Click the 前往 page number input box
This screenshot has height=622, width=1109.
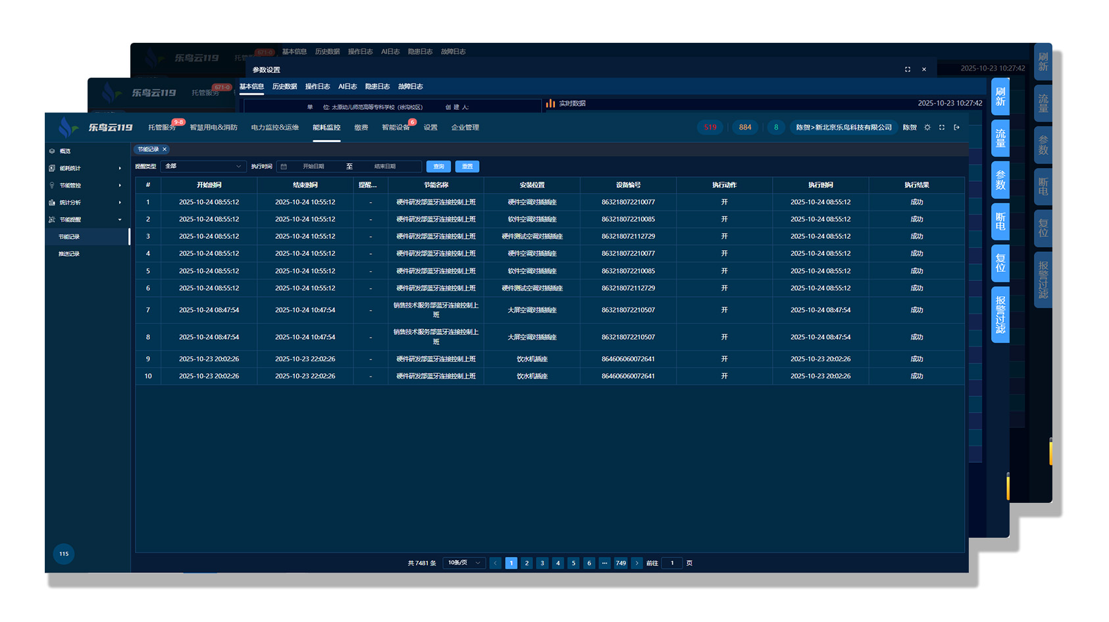(672, 563)
